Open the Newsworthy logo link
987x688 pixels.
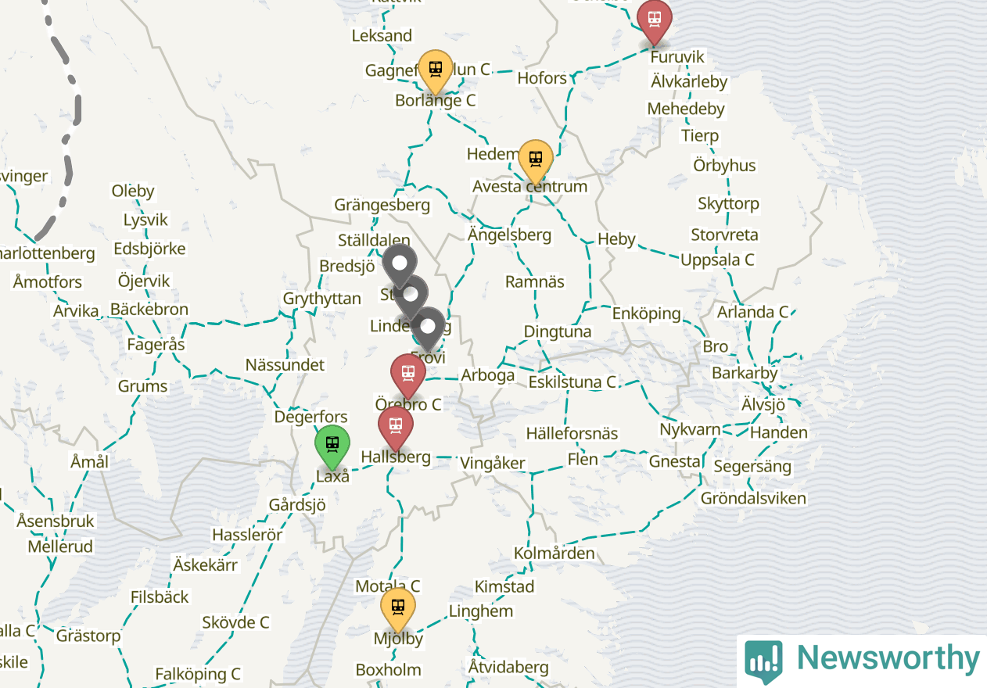tap(862, 661)
